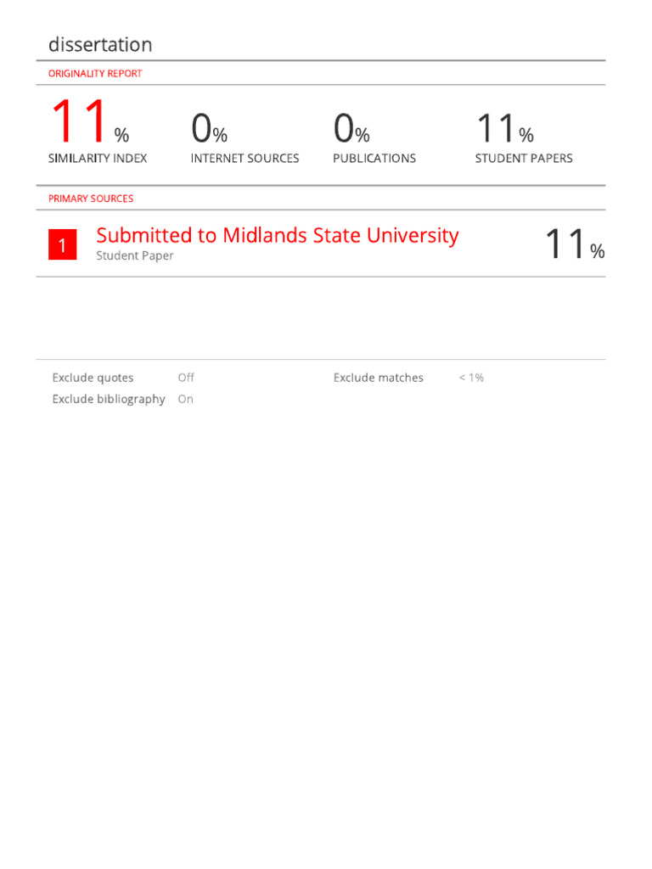The height and width of the screenshot is (869, 652).
Task: Toggle the Exclude bibliography On setting
Action: 185,399
